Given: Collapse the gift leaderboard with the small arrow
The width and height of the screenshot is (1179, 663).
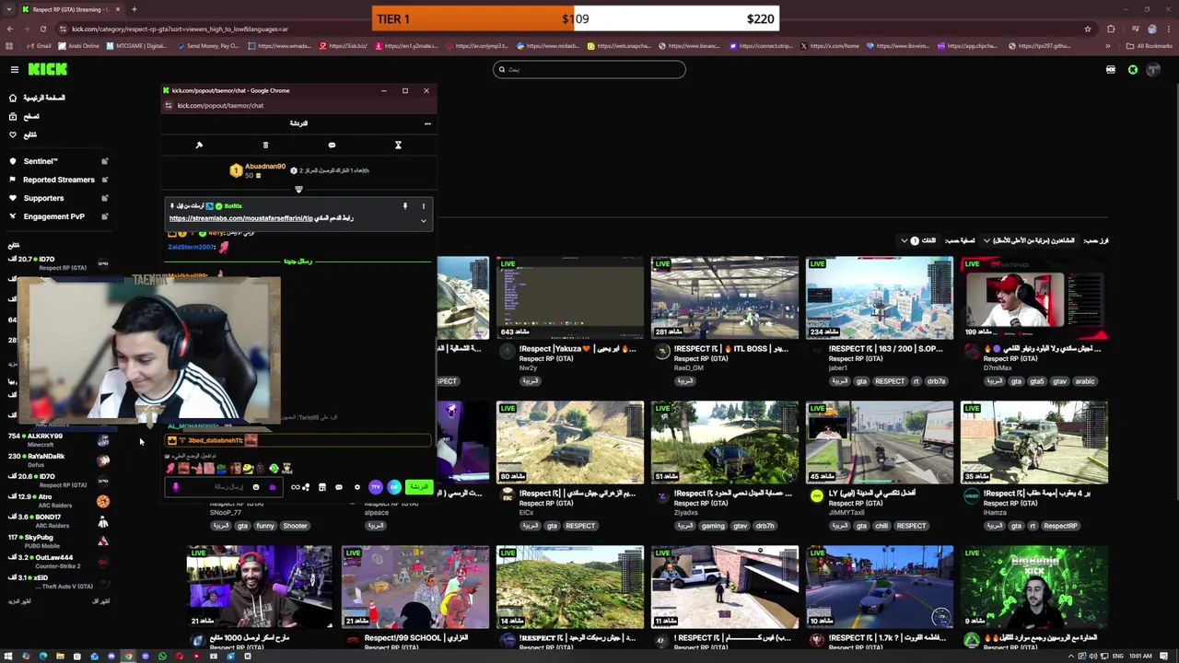Looking at the screenshot, I should pyautogui.click(x=298, y=190).
